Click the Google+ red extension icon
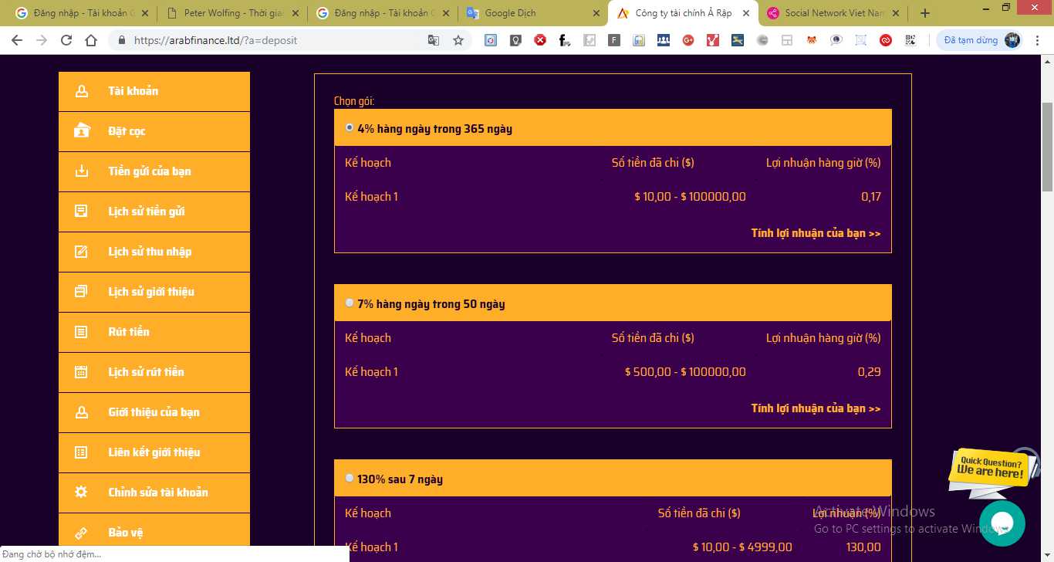The height and width of the screenshot is (562, 1054). pos(688,40)
